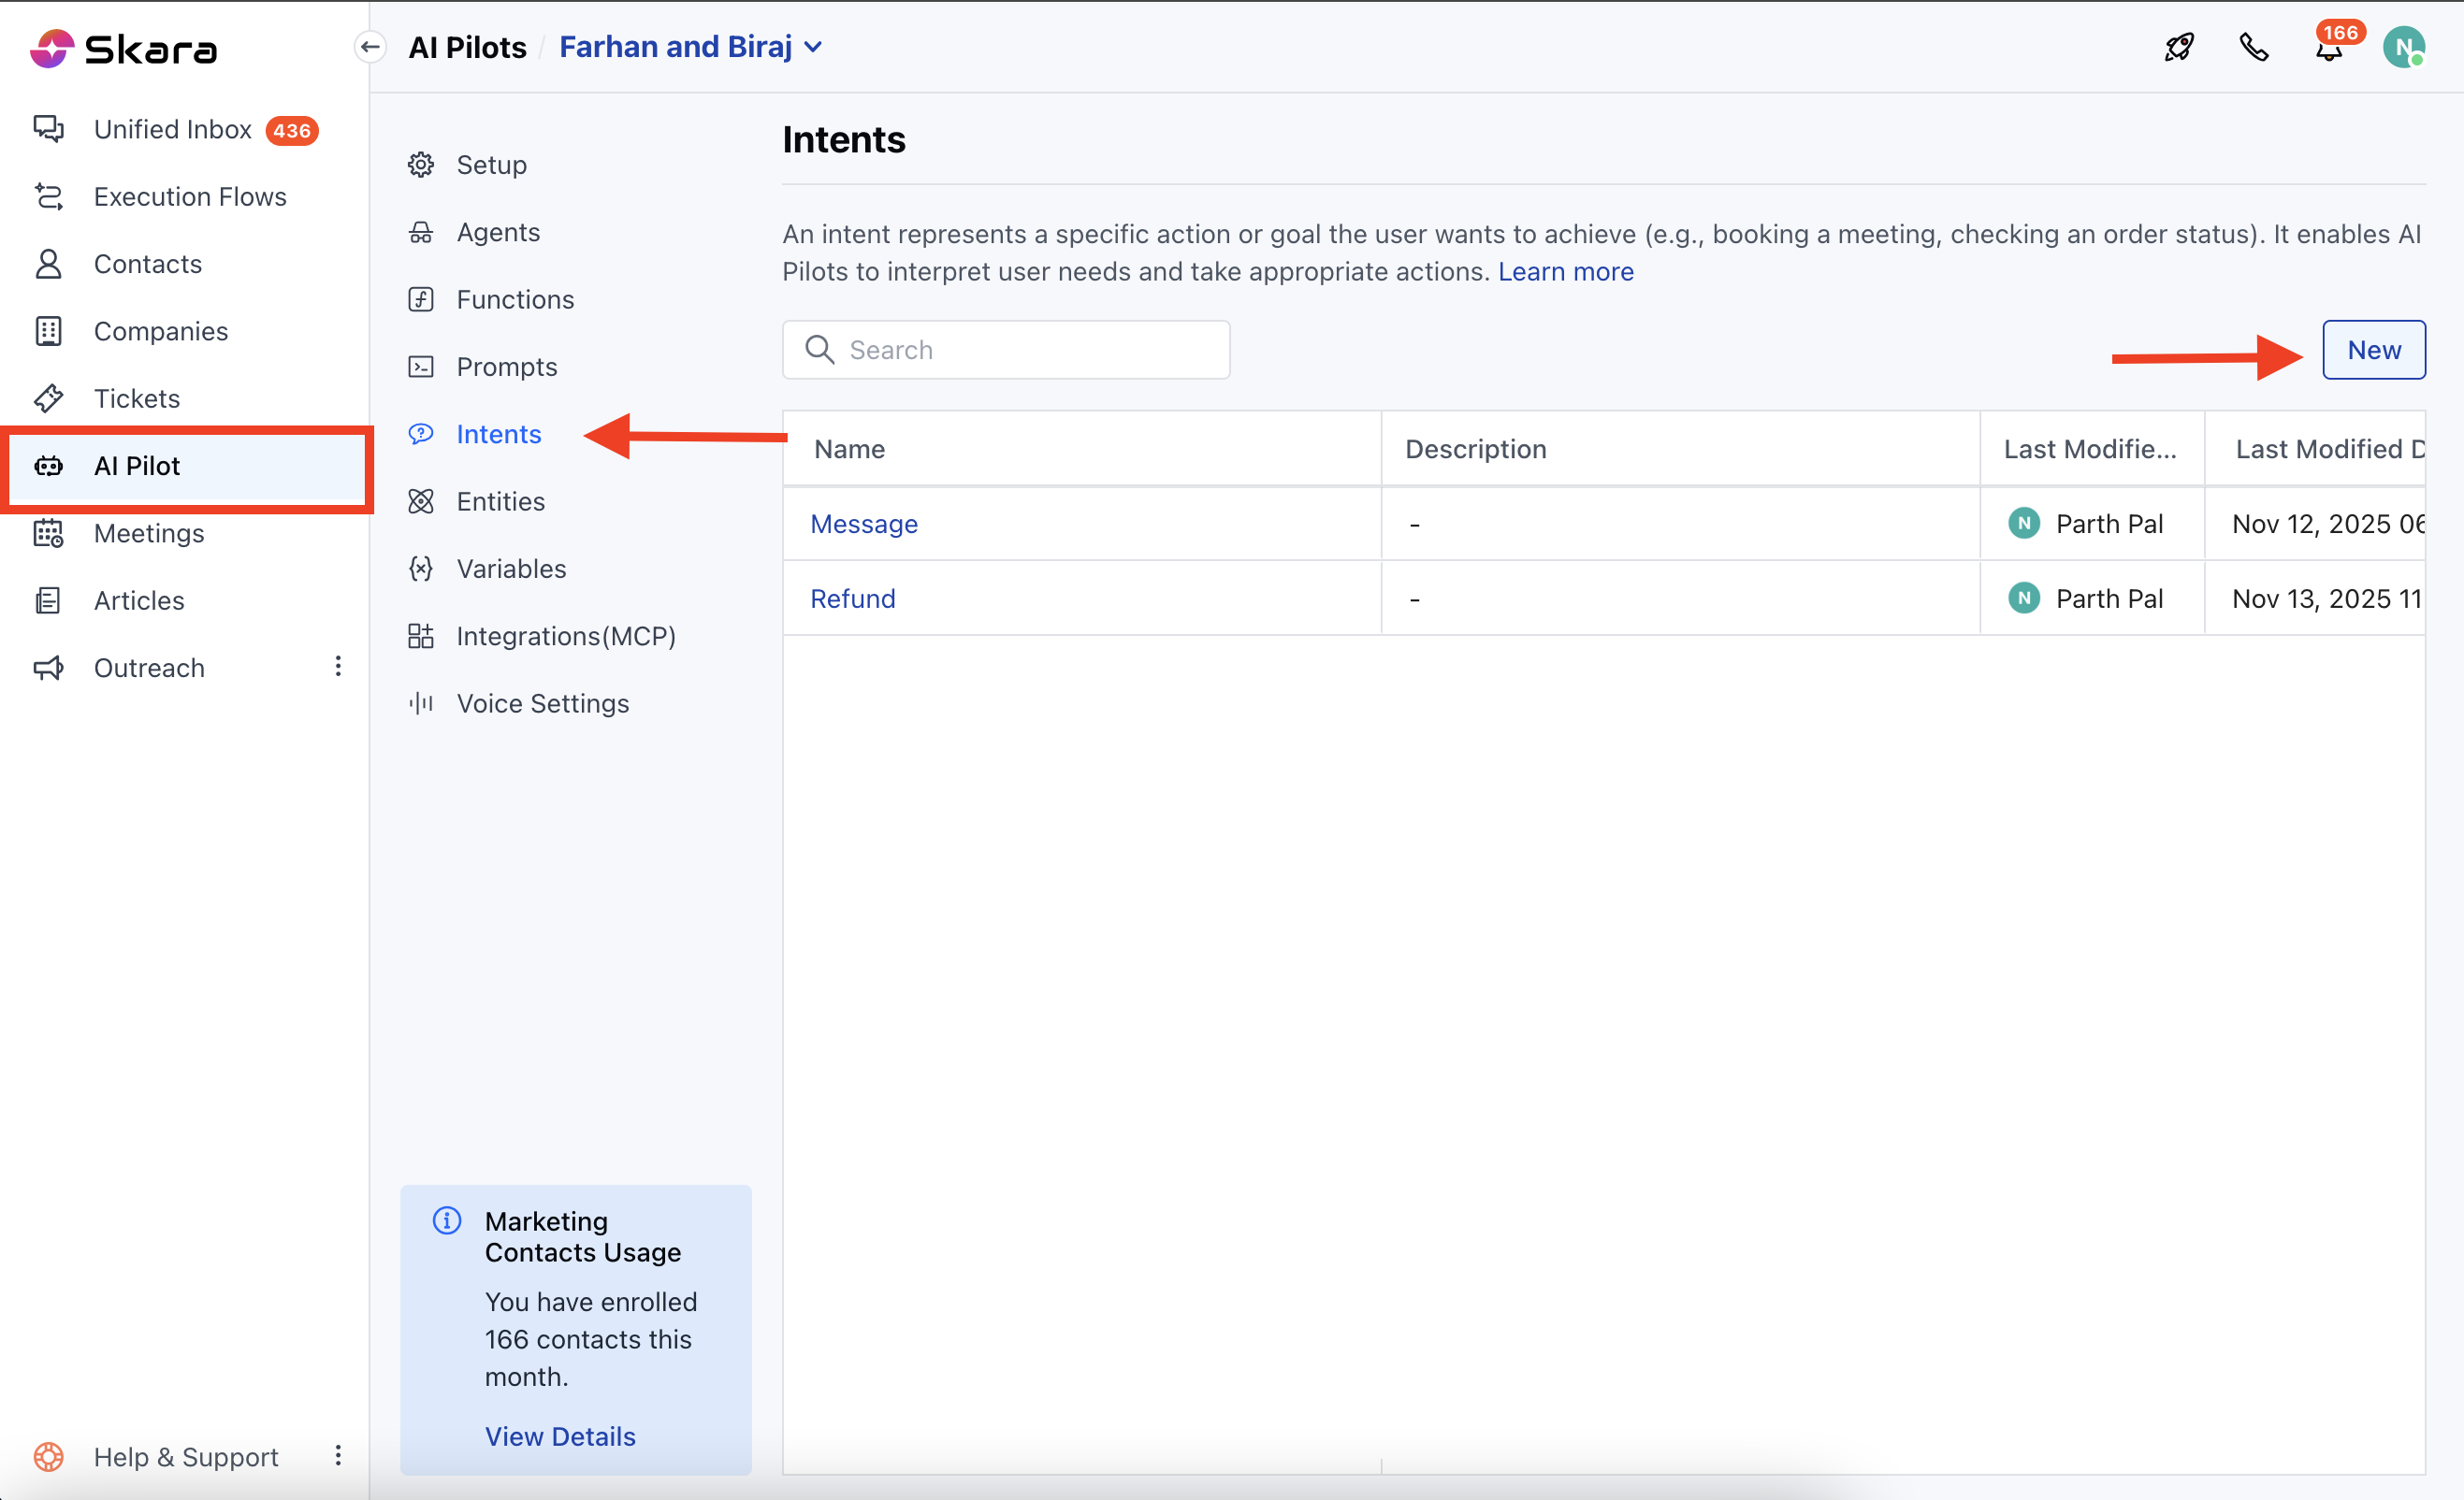Image resolution: width=2464 pixels, height=1500 pixels.
Task: Click the Learn more link
Action: pos(1565,271)
